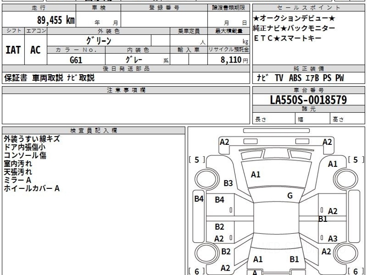The image size is (367, 275).
Task: Click the 外装色 header
Action: [109, 31]
